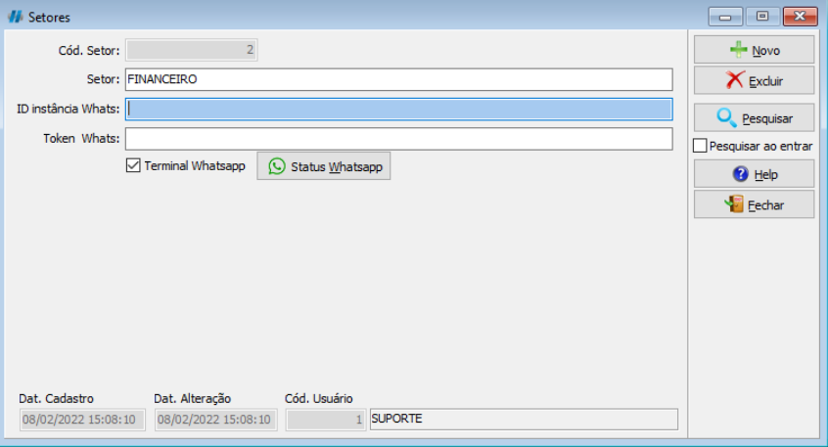Click the magnifying glass Pesquisar icon
Viewport: 828px width, 447px height.
coord(726,118)
